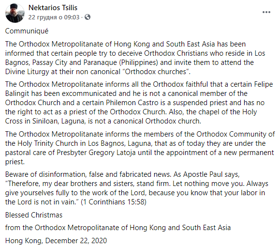
Task: Open the post timestamp 22 грудня о 09:03
Action: pos(54,17)
